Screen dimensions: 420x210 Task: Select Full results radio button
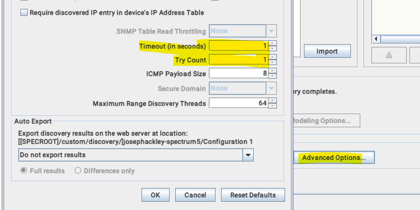pos(24,170)
